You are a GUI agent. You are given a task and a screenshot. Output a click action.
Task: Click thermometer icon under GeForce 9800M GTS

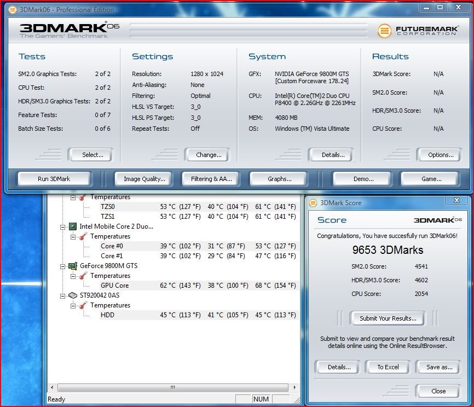point(83,276)
